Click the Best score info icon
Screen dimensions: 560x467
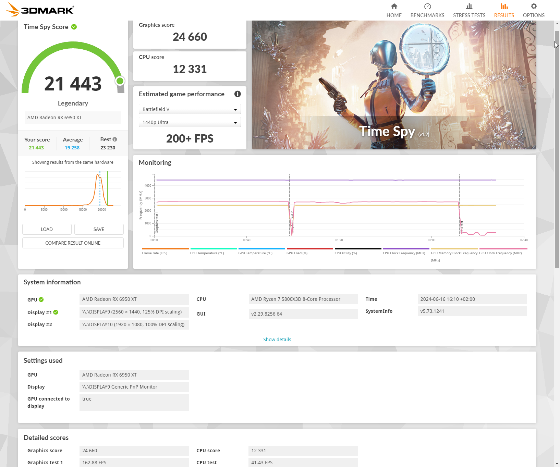(x=115, y=139)
